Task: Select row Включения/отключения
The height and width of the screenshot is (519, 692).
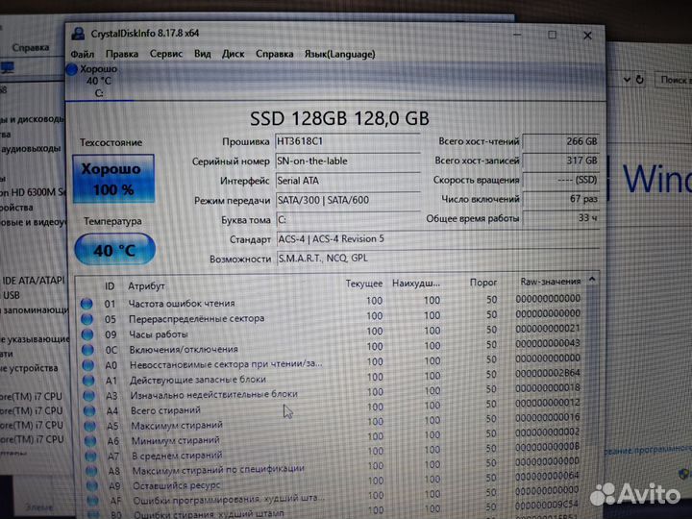Action: (331, 348)
